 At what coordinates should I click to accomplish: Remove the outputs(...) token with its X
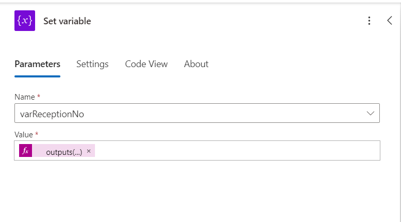[89, 151]
